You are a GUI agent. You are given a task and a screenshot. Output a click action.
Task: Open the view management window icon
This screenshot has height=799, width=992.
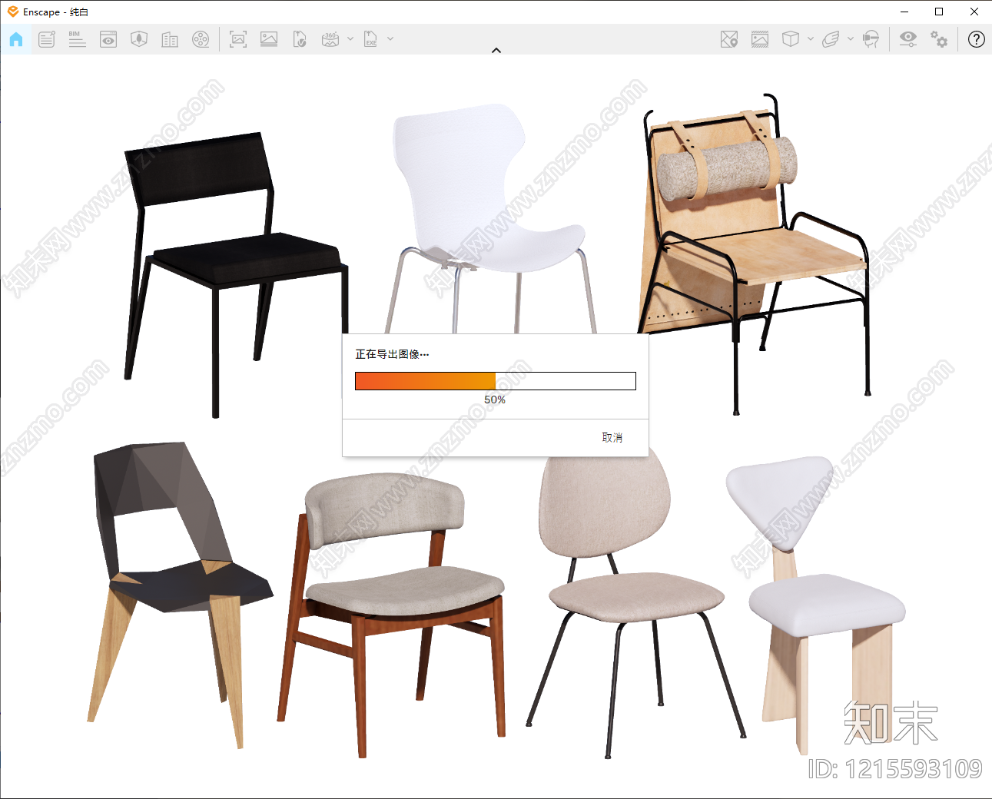(x=108, y=39)
